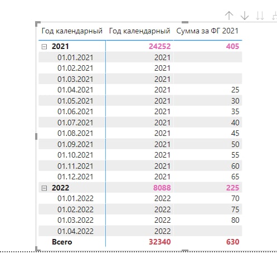Image resolution: width=277 pixels, height=254 pixels.
Task: Click the pink subtotal 8088
Action: (x=162, y=188)
